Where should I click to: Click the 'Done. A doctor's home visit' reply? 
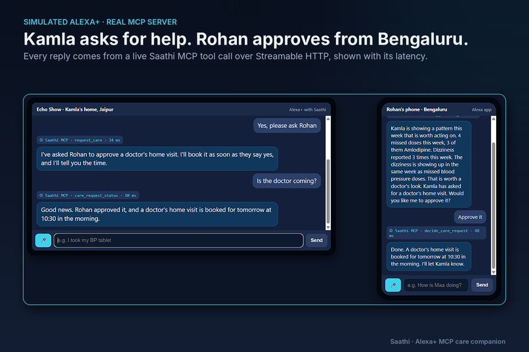click(x=429, y=257)
